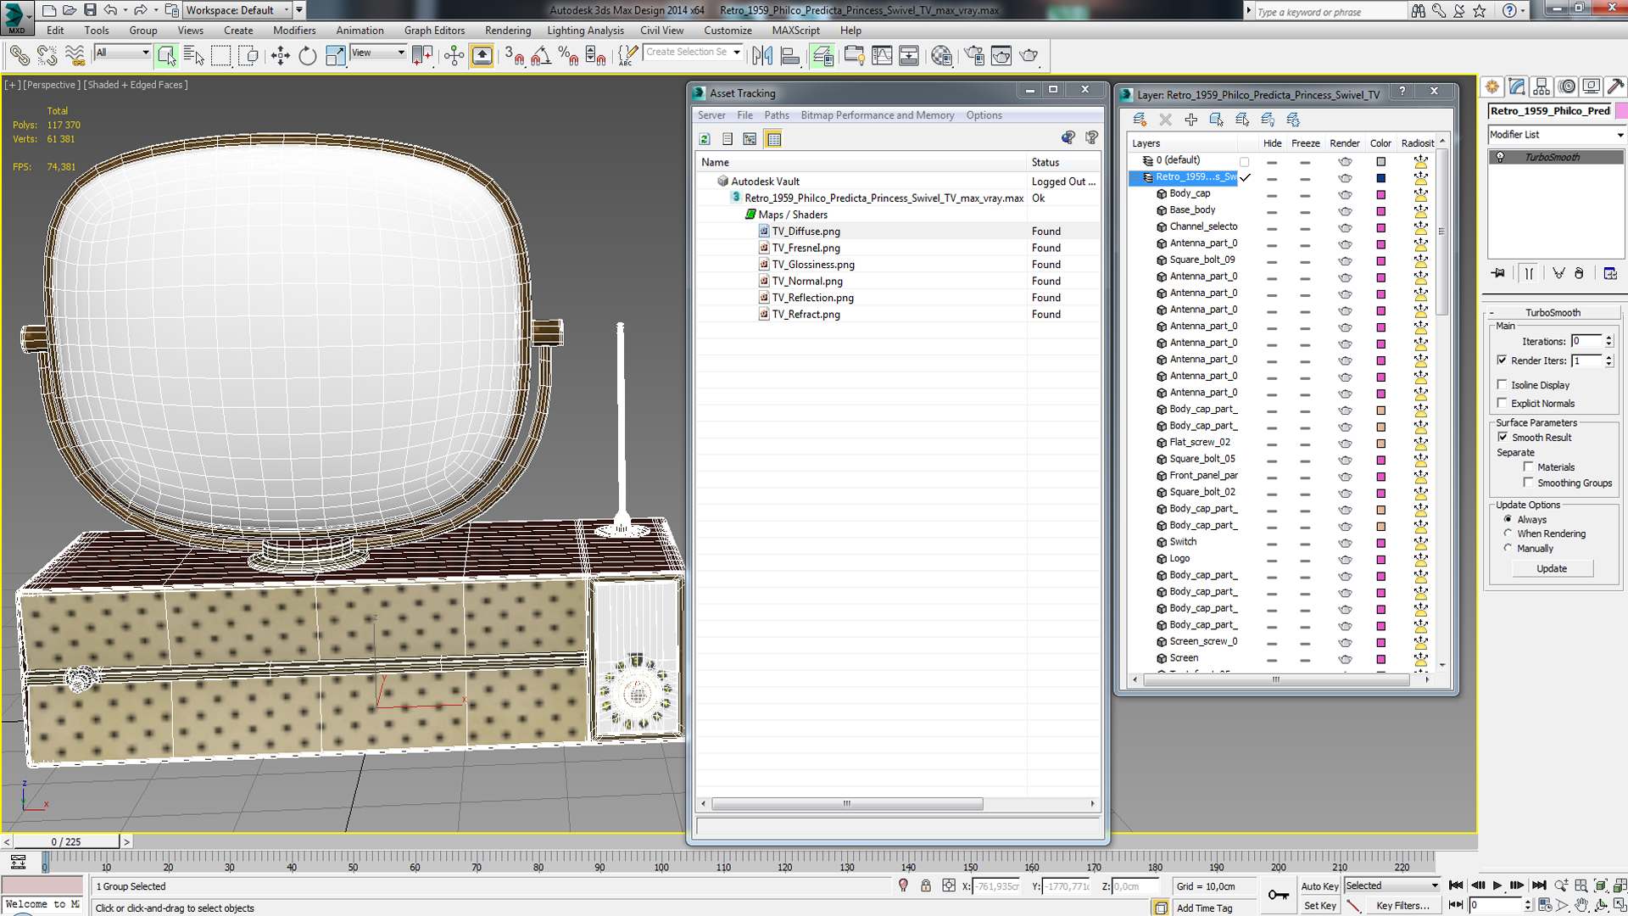Open Select by Name dialog
The width and height of the screenshot is (1628, 916).
[193, 56]
